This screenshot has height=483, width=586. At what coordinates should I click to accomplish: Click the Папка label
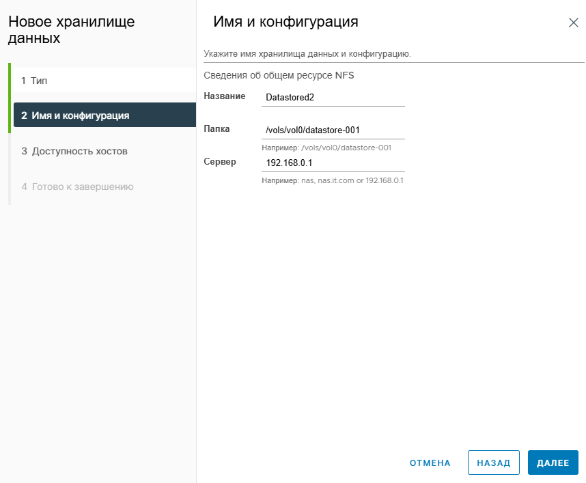217,129
